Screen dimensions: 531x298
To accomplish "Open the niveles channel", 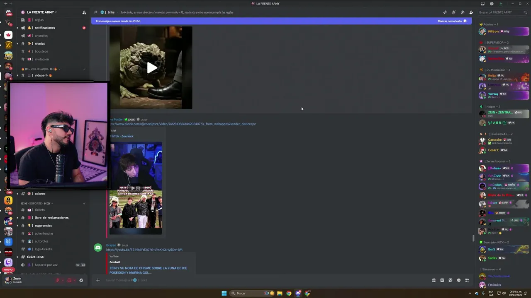I will click(x=53, y=43).
